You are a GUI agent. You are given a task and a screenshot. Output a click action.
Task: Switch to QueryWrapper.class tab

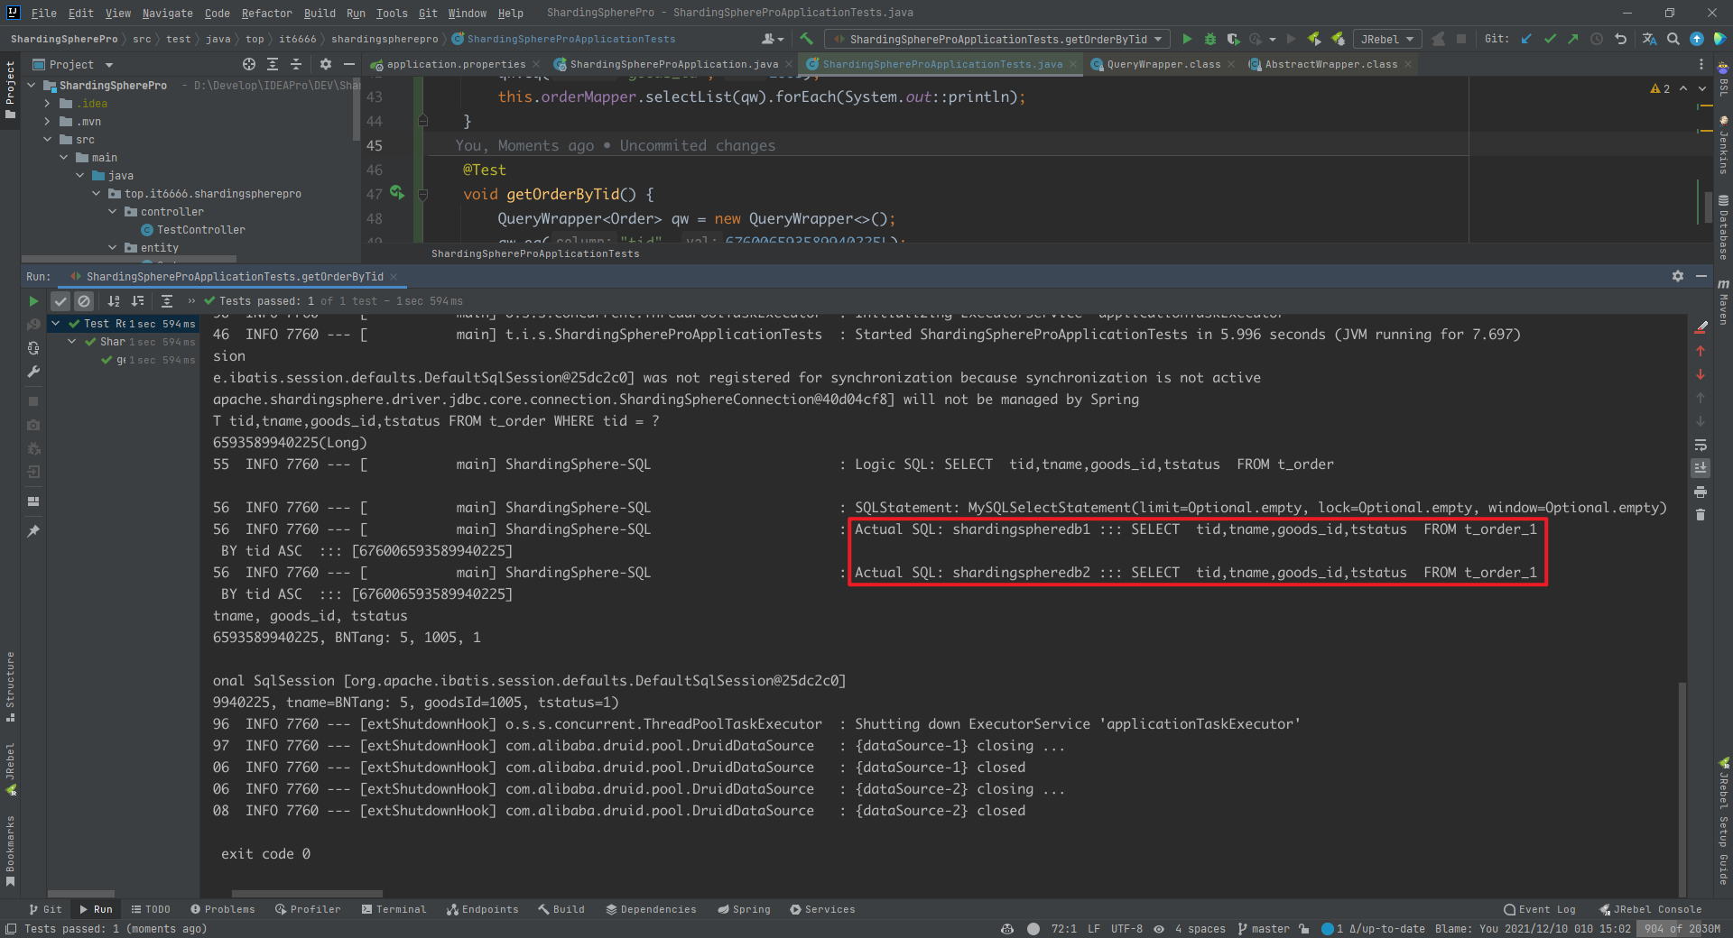(x=1163, y=64)
